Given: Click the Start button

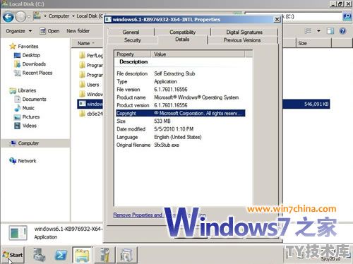Looking at the screenshot, I should click(13, 255).
